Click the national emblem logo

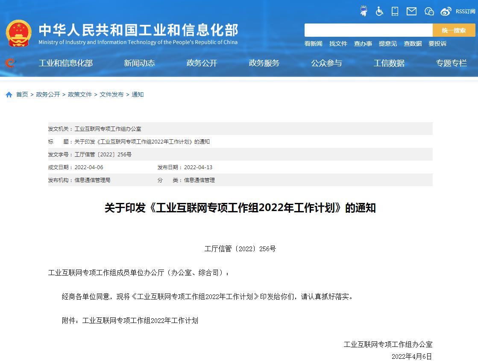[18, 33]
